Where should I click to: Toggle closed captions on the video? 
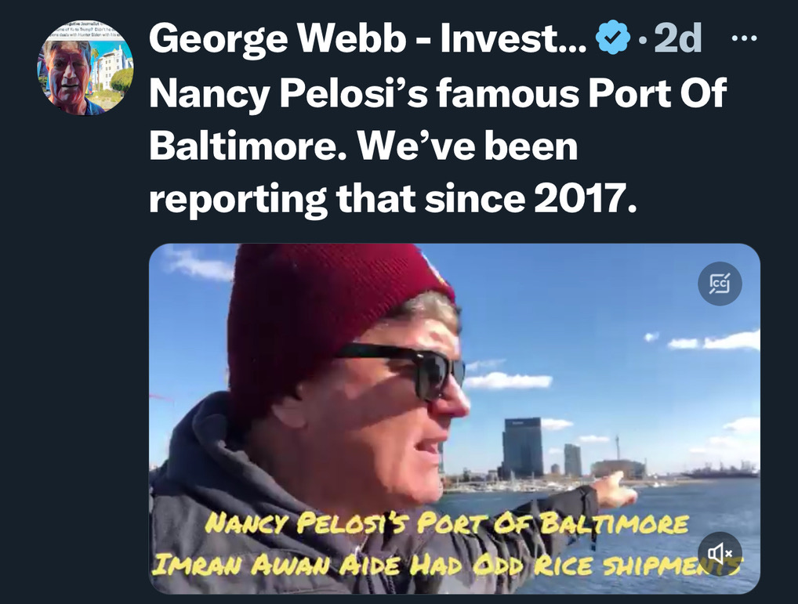point(720,283)
